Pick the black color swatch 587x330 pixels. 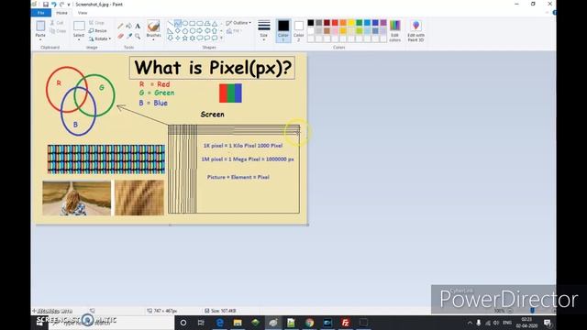point(311,23)
